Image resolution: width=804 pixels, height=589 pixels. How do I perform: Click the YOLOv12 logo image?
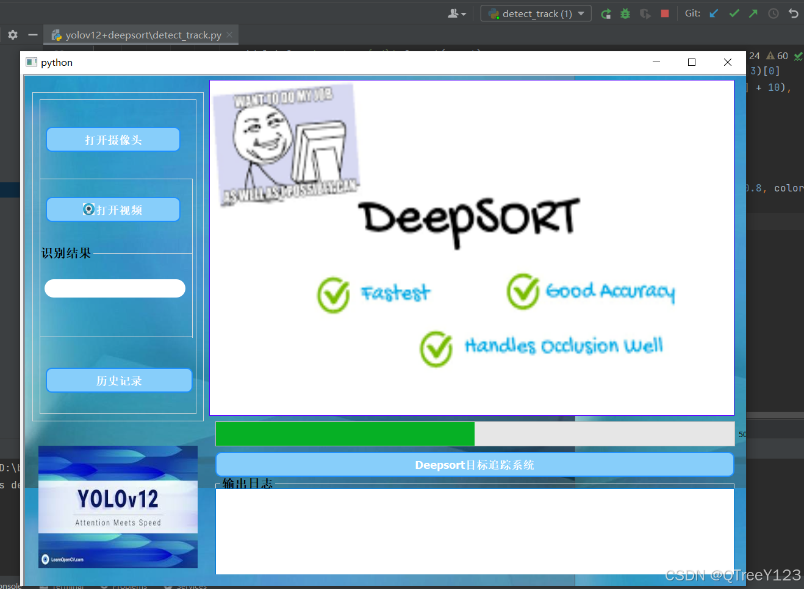tap(118, 507)
